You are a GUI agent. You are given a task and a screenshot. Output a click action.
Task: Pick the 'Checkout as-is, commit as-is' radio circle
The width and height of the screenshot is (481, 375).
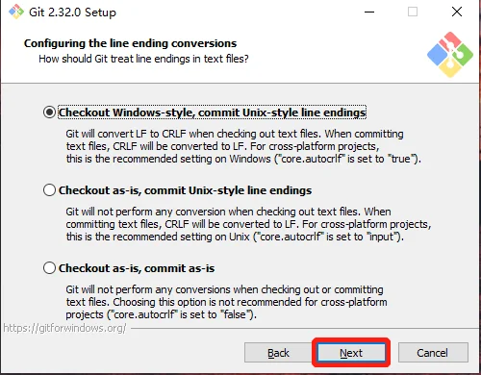point(49,268)
